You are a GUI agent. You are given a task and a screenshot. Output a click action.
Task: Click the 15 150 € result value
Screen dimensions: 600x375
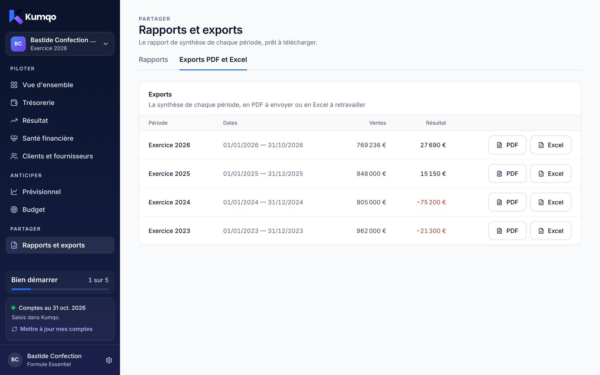433,174
